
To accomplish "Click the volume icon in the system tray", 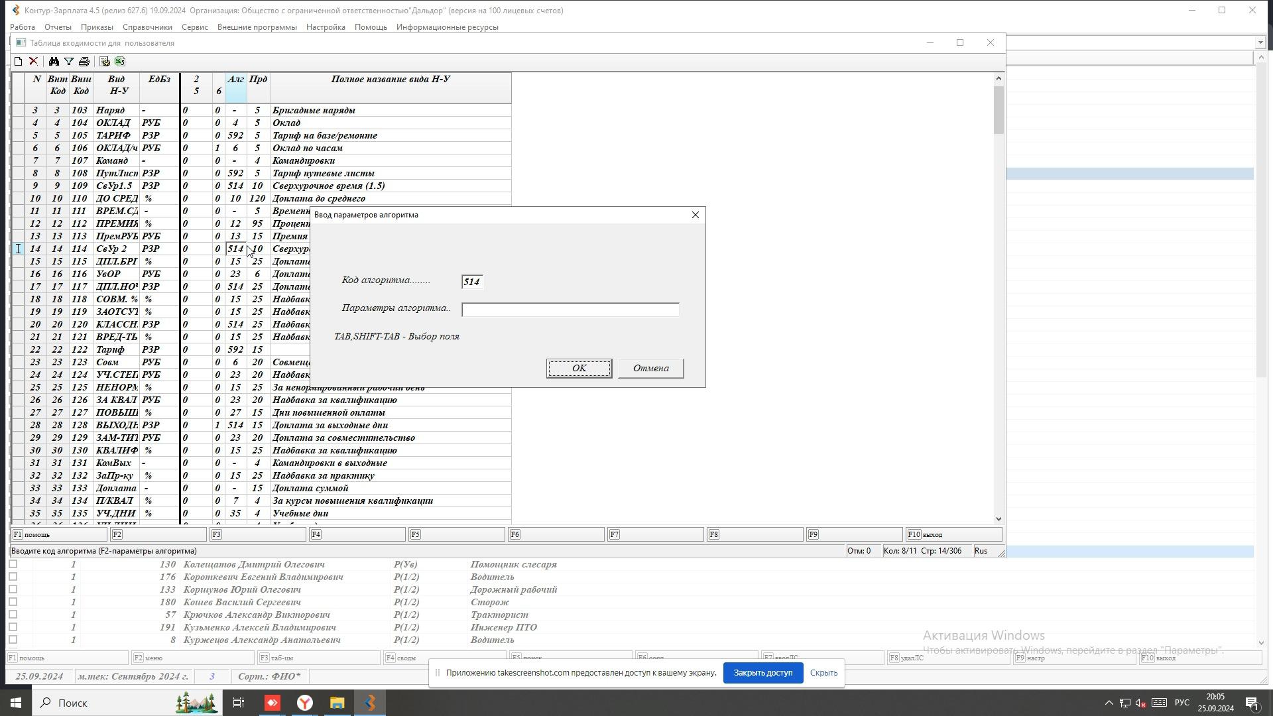I will click(x=1142, y=703).
